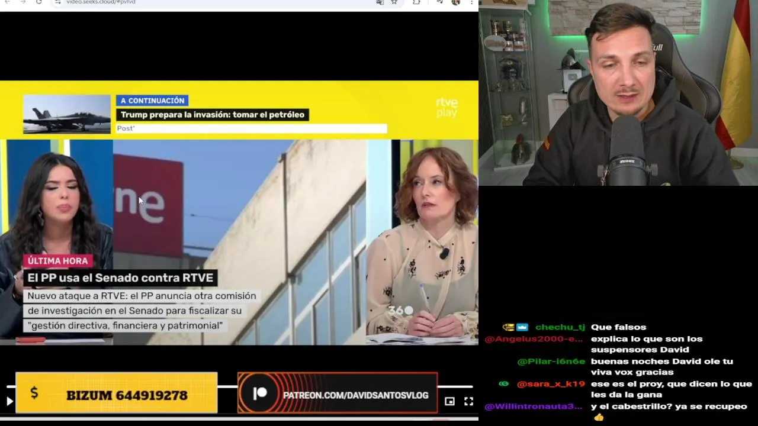Click 'Trump prepara la invasión: tomar el petróleo' headline
The height and width of the screenshot is (426, 758).
tap(213, 115)
